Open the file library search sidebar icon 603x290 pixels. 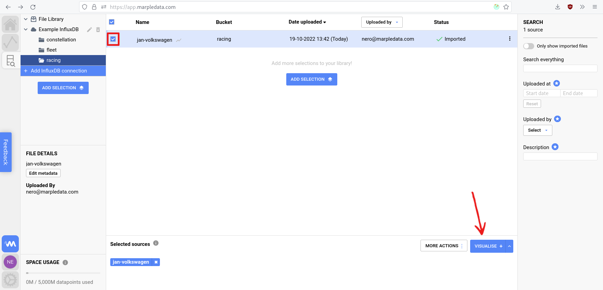click(x=11, y=61)
